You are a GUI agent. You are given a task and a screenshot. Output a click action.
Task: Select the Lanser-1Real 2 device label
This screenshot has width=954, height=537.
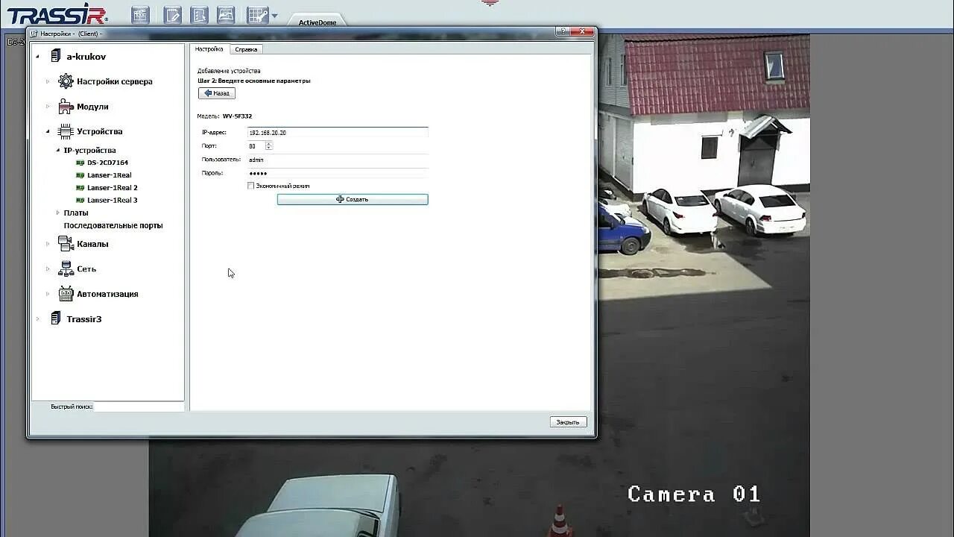(x=113, y=188)
